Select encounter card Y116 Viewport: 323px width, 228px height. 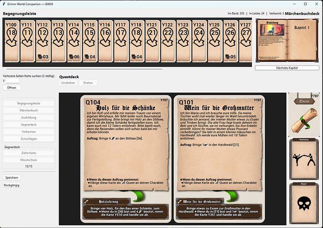pyautogui.click(x=106, y=41)
